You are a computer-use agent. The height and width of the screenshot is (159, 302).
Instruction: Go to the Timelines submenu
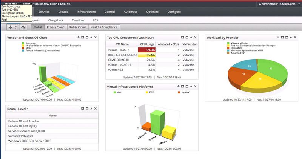78,20
